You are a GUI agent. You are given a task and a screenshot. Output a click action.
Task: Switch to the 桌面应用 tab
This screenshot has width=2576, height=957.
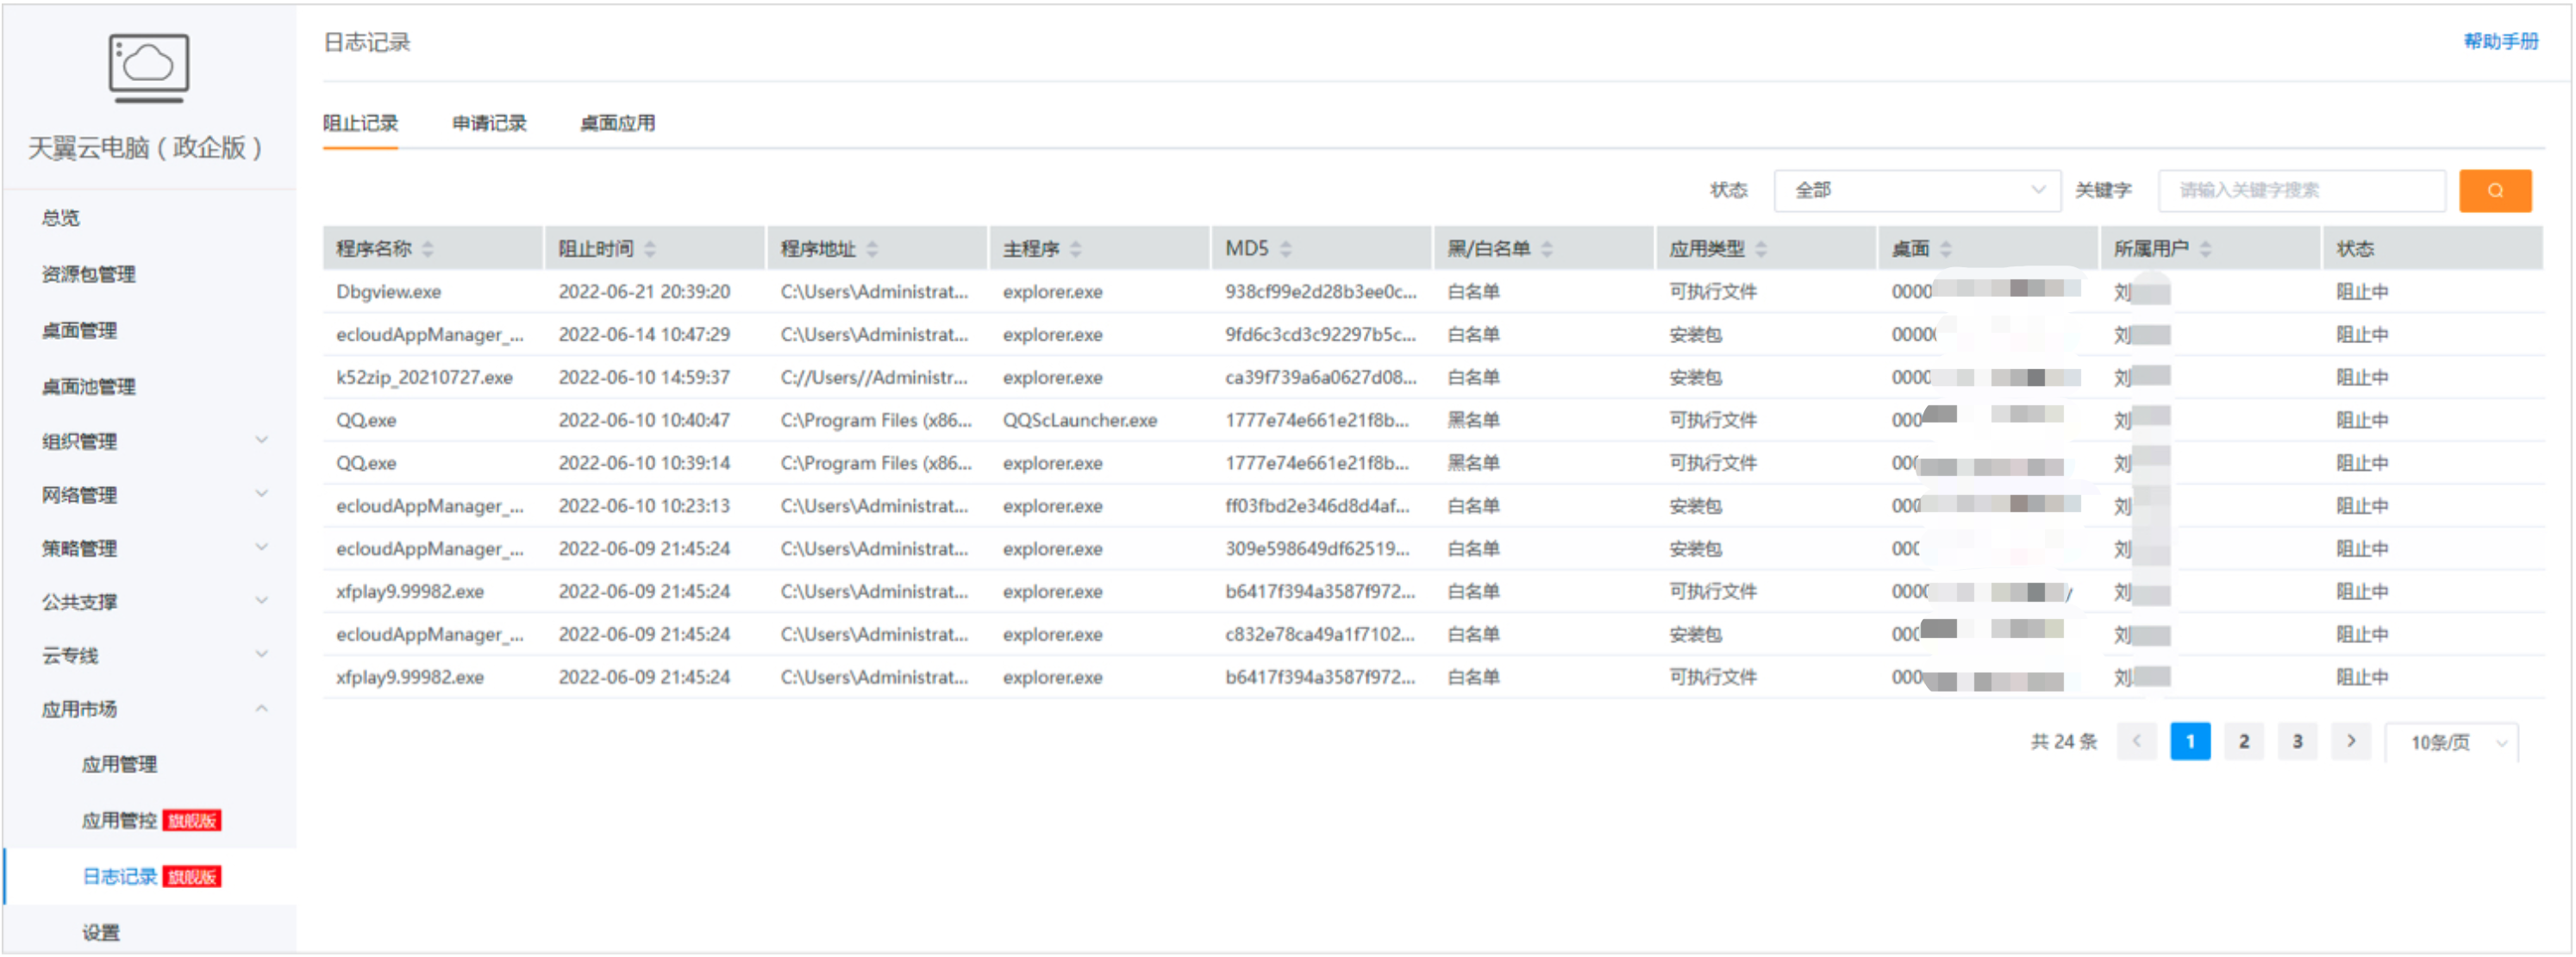click(616, 122)
